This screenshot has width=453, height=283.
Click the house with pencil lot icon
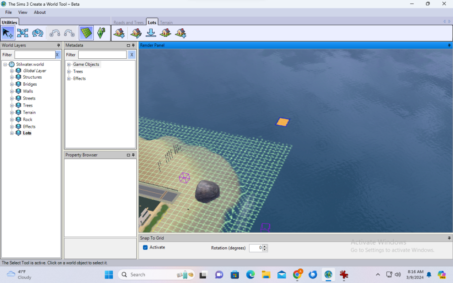point(136,33)
